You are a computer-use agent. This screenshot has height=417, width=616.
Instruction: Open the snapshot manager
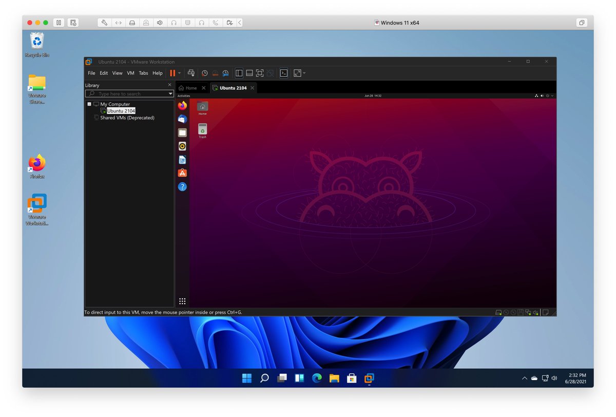(x=225, y=73)
